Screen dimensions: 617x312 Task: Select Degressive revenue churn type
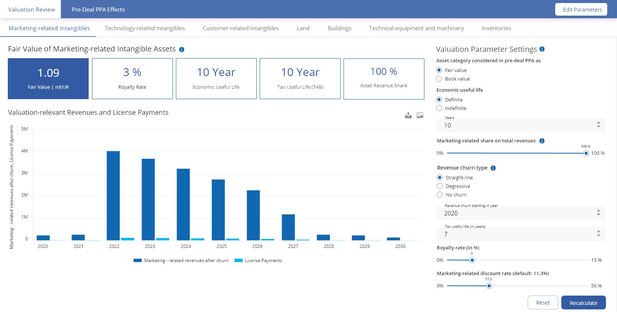point(440,186)
